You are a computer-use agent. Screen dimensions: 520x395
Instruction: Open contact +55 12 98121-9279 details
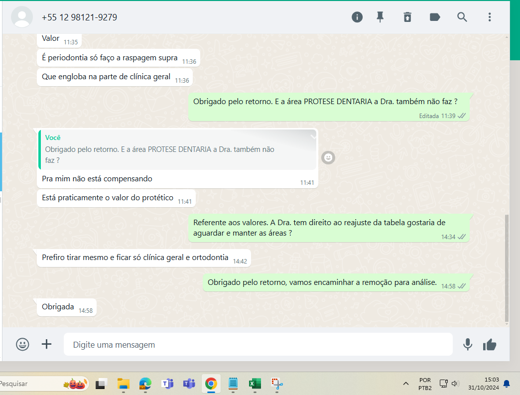[x=79, y=17]
